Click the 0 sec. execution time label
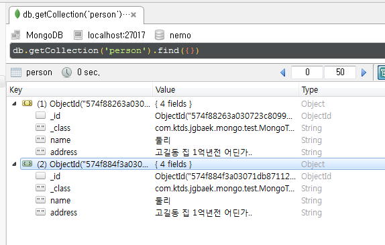 (89, 72)
